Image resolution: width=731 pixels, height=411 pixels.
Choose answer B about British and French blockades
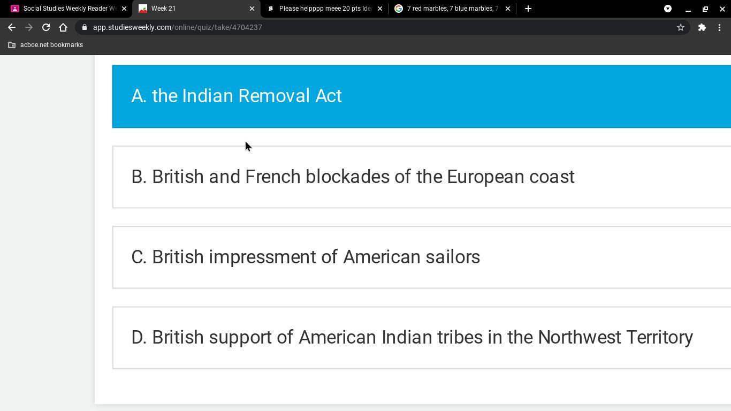pyautogui.click(x=421, y=177)
